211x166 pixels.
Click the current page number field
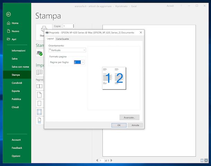click(101, 160)
